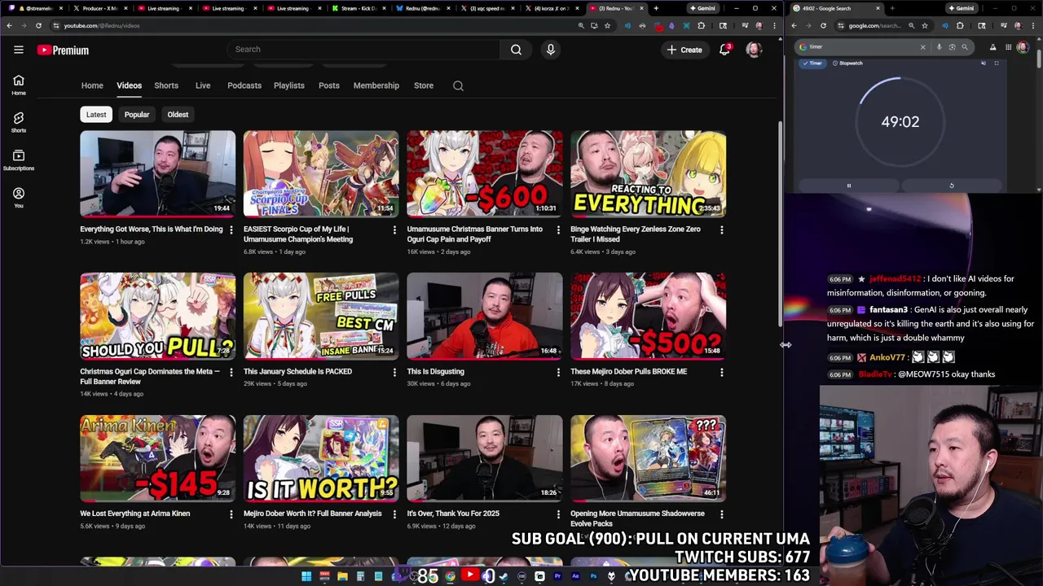Open the 'Reacting to Everything' video thumbnail
1043x586 pixels.
[648, 173]
